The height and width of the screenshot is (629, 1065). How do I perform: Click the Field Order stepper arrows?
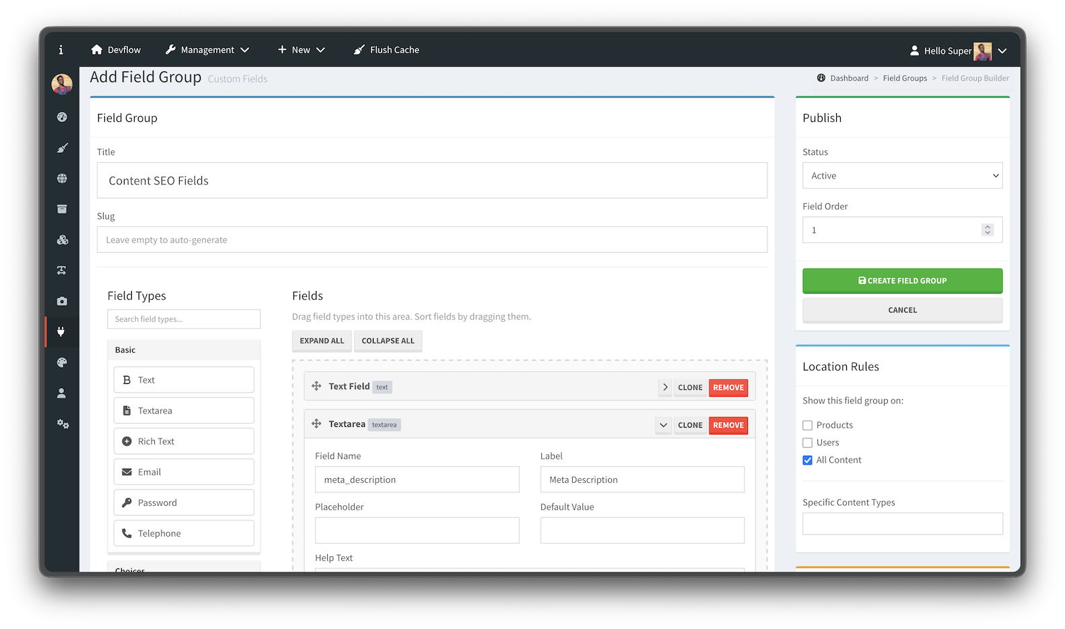pyautogui.click(x=988, y=230)
